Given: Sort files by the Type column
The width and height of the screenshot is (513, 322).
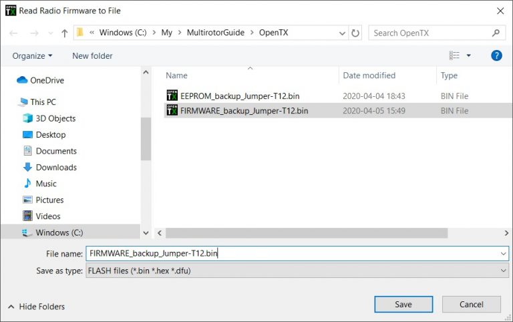Looking at the screenshot, I should tap(449, 75).
